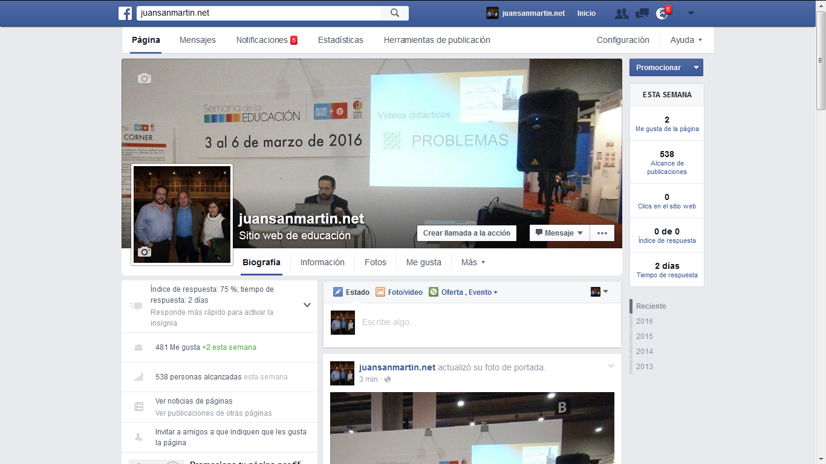Click the cover photo camera icon

point(144,78)
